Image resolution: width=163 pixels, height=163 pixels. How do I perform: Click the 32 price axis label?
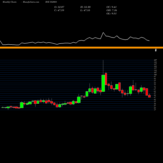tap(155, 104)
